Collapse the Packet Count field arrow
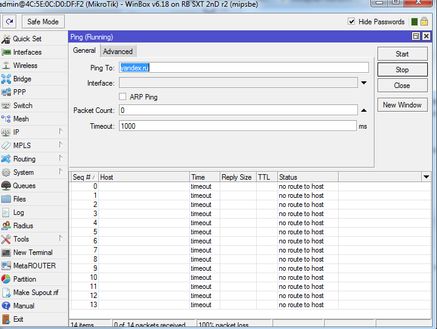Viewport: 437px width, 329px height. (x=364, y=110)
